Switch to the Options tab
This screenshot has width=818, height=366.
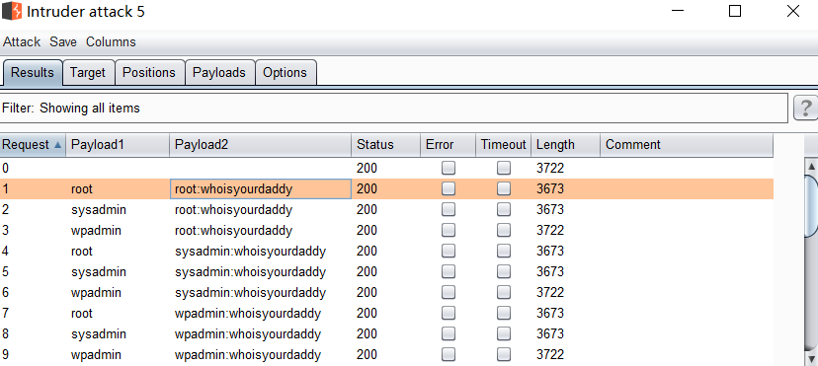[285, 72]
